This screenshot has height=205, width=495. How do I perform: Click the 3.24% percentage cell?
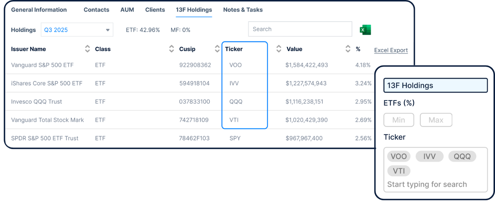pos(363,83)
